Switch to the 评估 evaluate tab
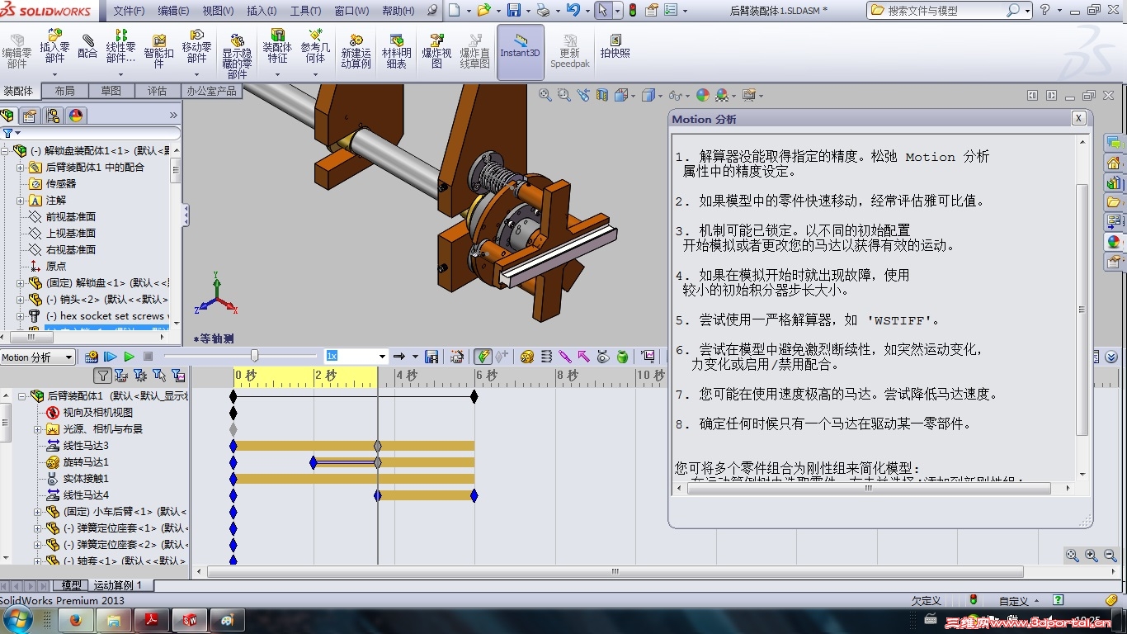This screenshot has width=1127, height=634. click(157, 91)
